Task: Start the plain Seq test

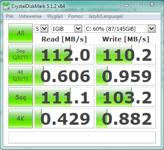Action: click(x=20, y=97)
